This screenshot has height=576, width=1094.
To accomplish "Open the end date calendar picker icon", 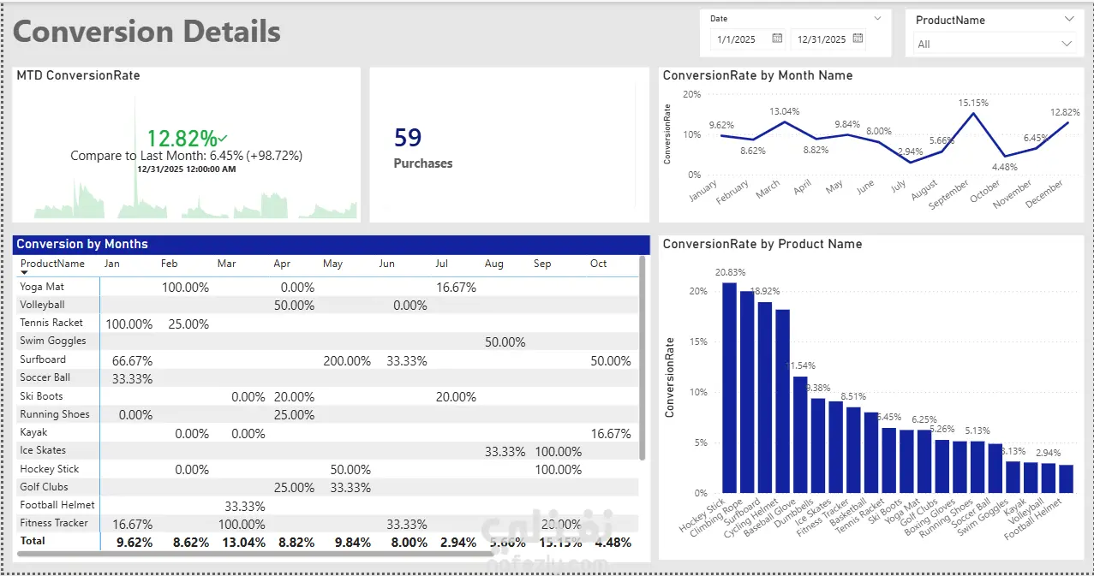I will [858, 39].
